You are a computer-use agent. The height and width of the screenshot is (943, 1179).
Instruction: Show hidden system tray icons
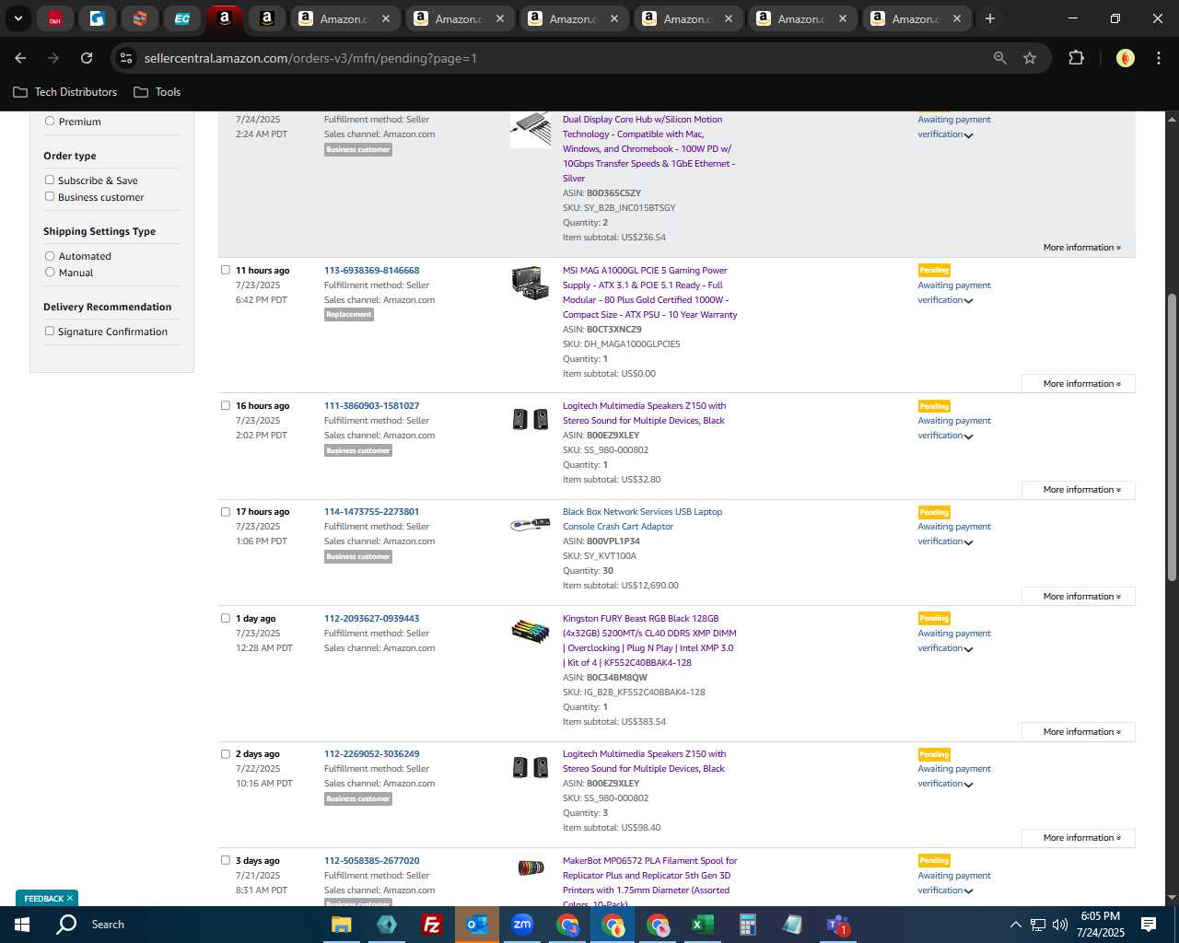point(1015,925)
